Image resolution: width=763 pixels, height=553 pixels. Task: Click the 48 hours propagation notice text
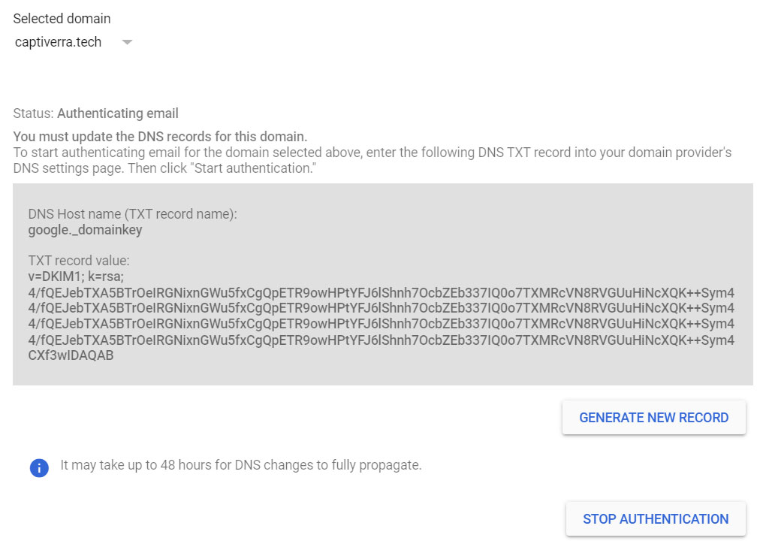[241, 465]
